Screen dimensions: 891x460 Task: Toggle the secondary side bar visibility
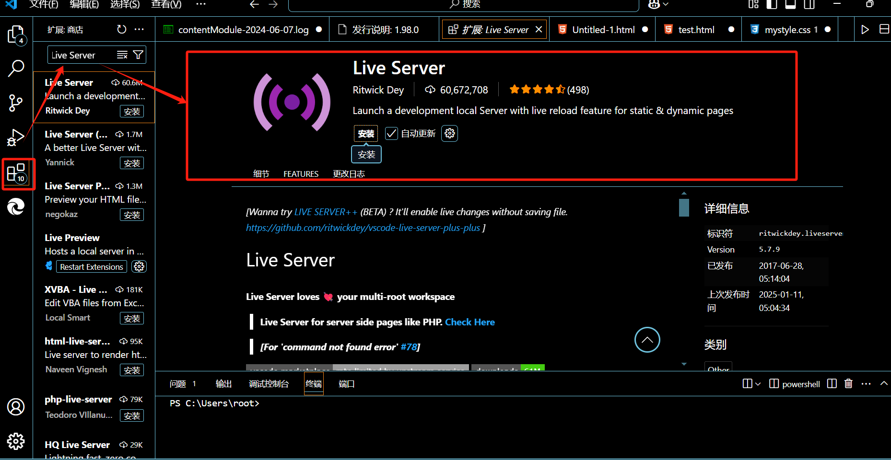(809, 4)
